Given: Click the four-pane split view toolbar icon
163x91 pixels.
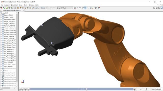Looking at the screenshot, I should pyautogui.click(x=36, y=8).
